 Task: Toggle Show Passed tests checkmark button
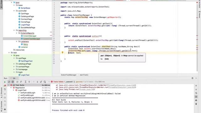pyautogui.click(x=9, y=82)
